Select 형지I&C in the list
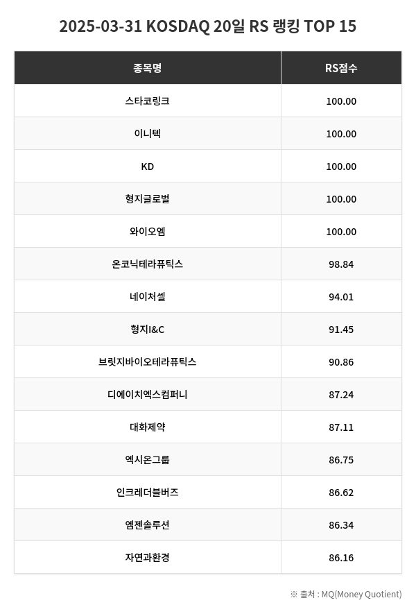 (147, 330)
